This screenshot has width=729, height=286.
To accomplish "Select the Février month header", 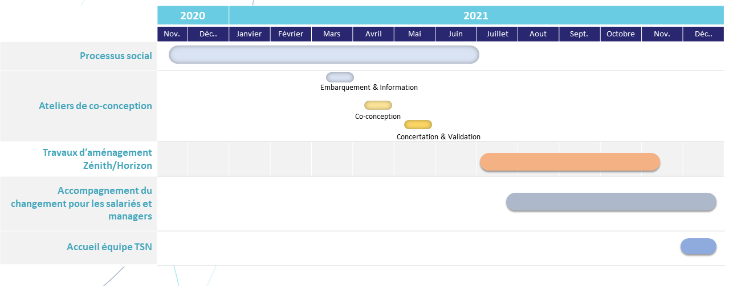I will 291,34.
